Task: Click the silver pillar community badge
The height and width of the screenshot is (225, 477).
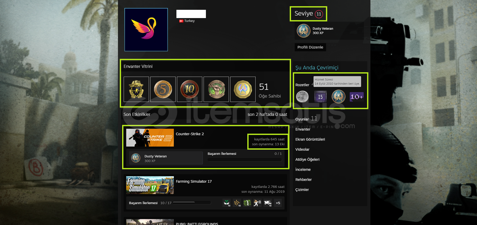Action: point(302,97)
